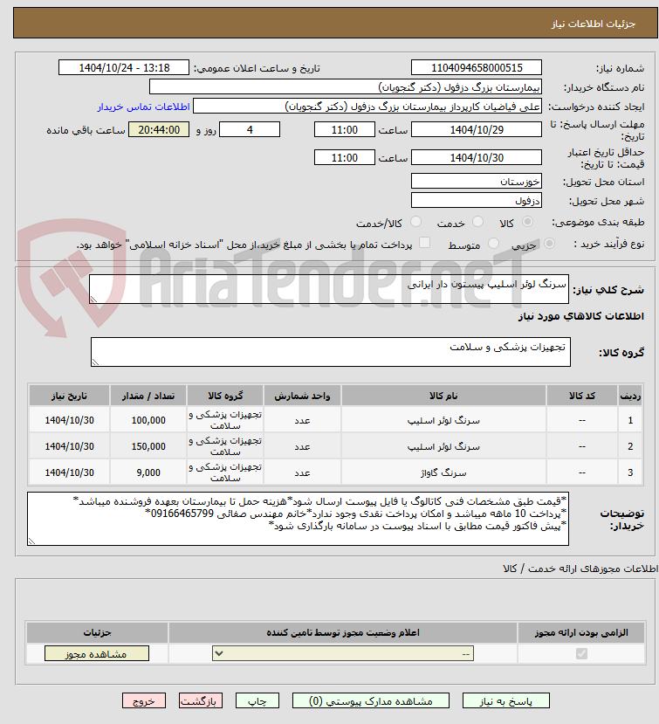This screenshot has height=724, width=659.
Task: Click the نام کالا column header
Action: (x=443, y=396)
